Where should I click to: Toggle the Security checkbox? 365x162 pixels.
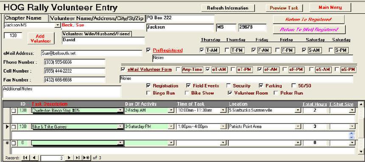228,85
